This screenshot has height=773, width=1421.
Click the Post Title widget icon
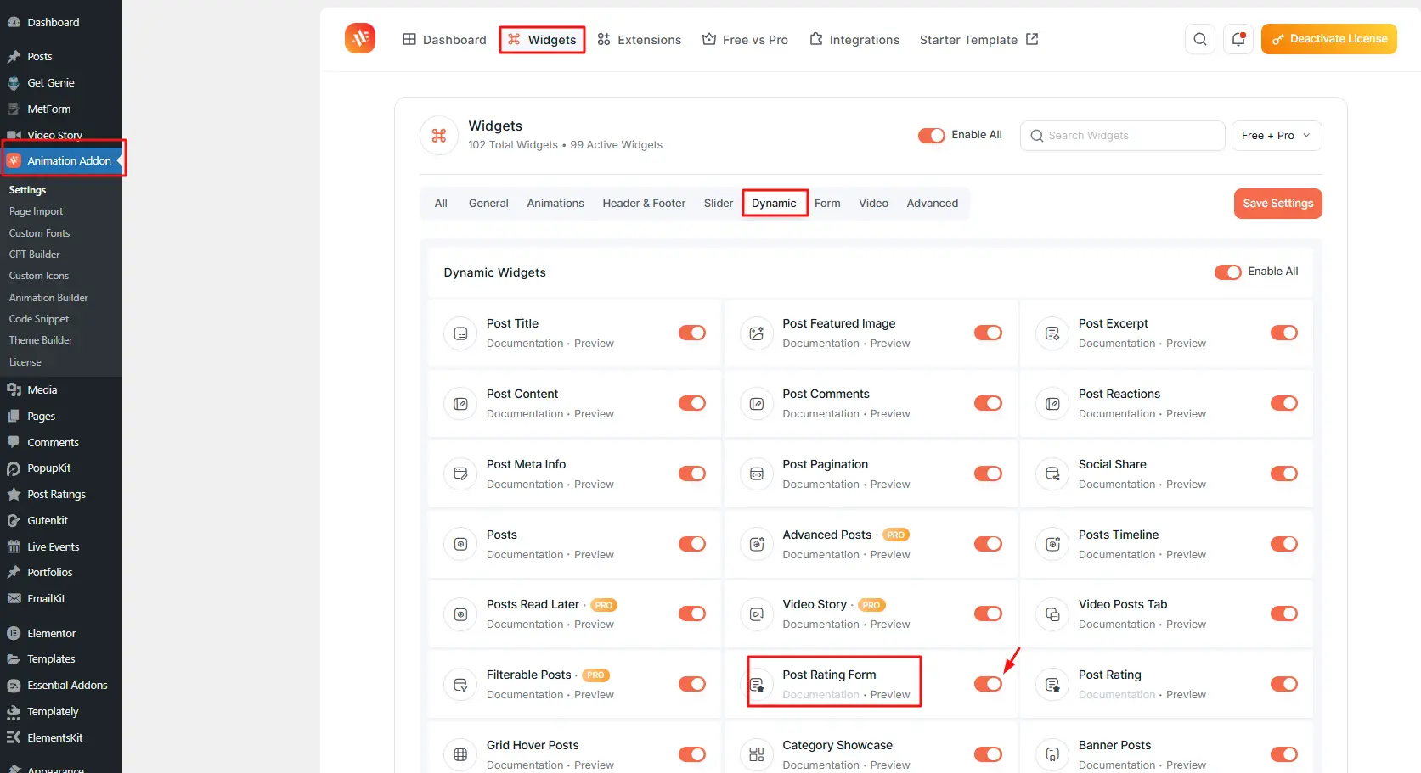(460, 333)
